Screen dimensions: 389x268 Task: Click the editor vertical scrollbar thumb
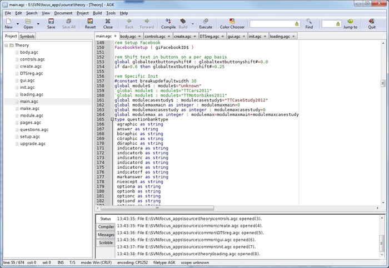(x=383, y=83)
